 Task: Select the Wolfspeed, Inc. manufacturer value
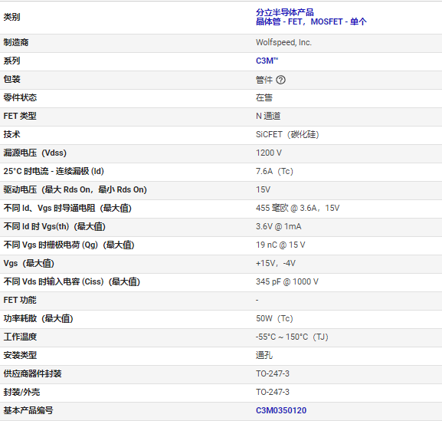(283, 42)
